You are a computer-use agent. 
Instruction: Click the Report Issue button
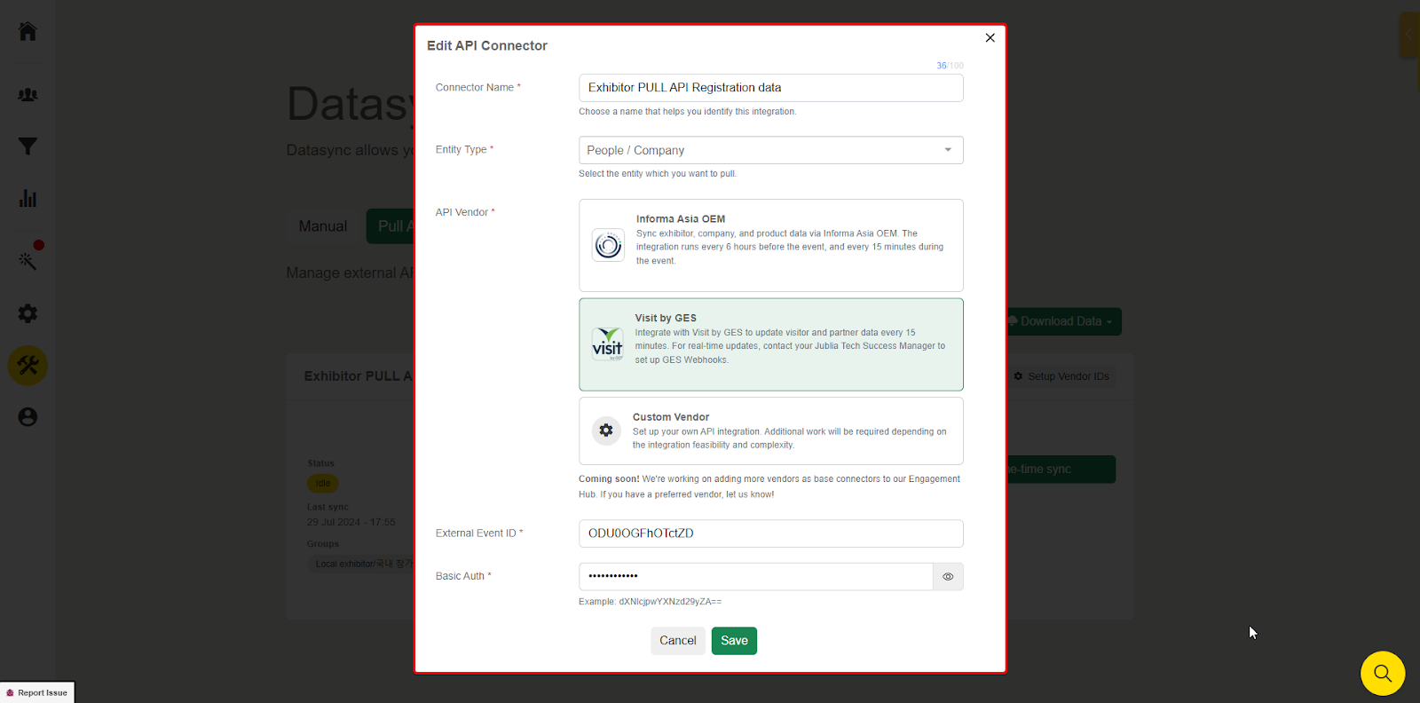tap(37, 692)
